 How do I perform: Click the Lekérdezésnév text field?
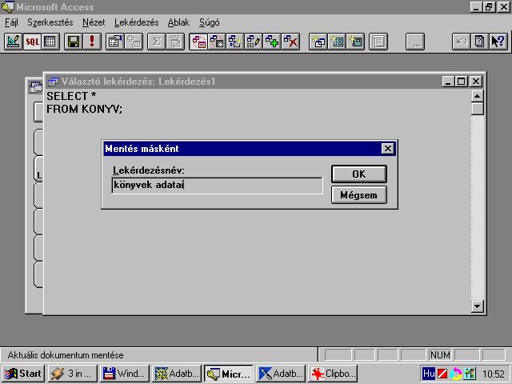217,186
